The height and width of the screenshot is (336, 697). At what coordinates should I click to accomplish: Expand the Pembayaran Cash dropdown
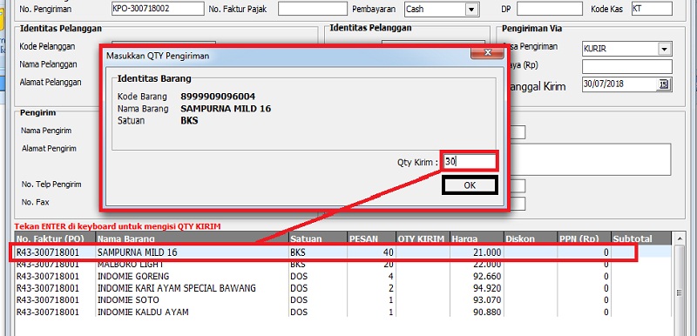click(470, 9)
